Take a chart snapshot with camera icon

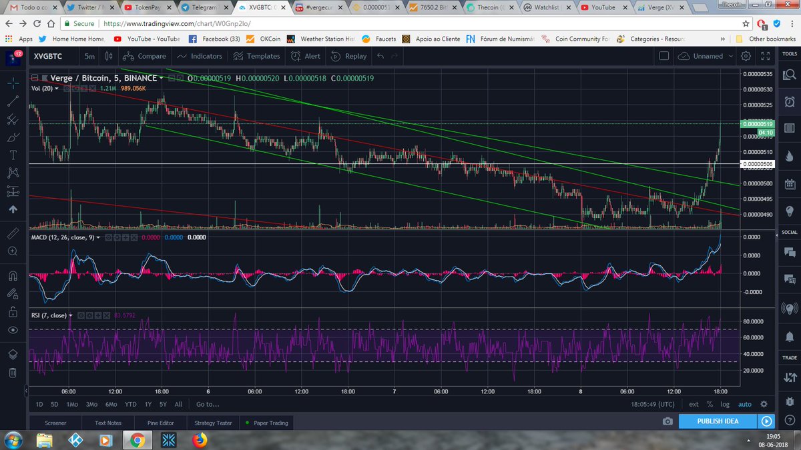(x=667, y=421)
